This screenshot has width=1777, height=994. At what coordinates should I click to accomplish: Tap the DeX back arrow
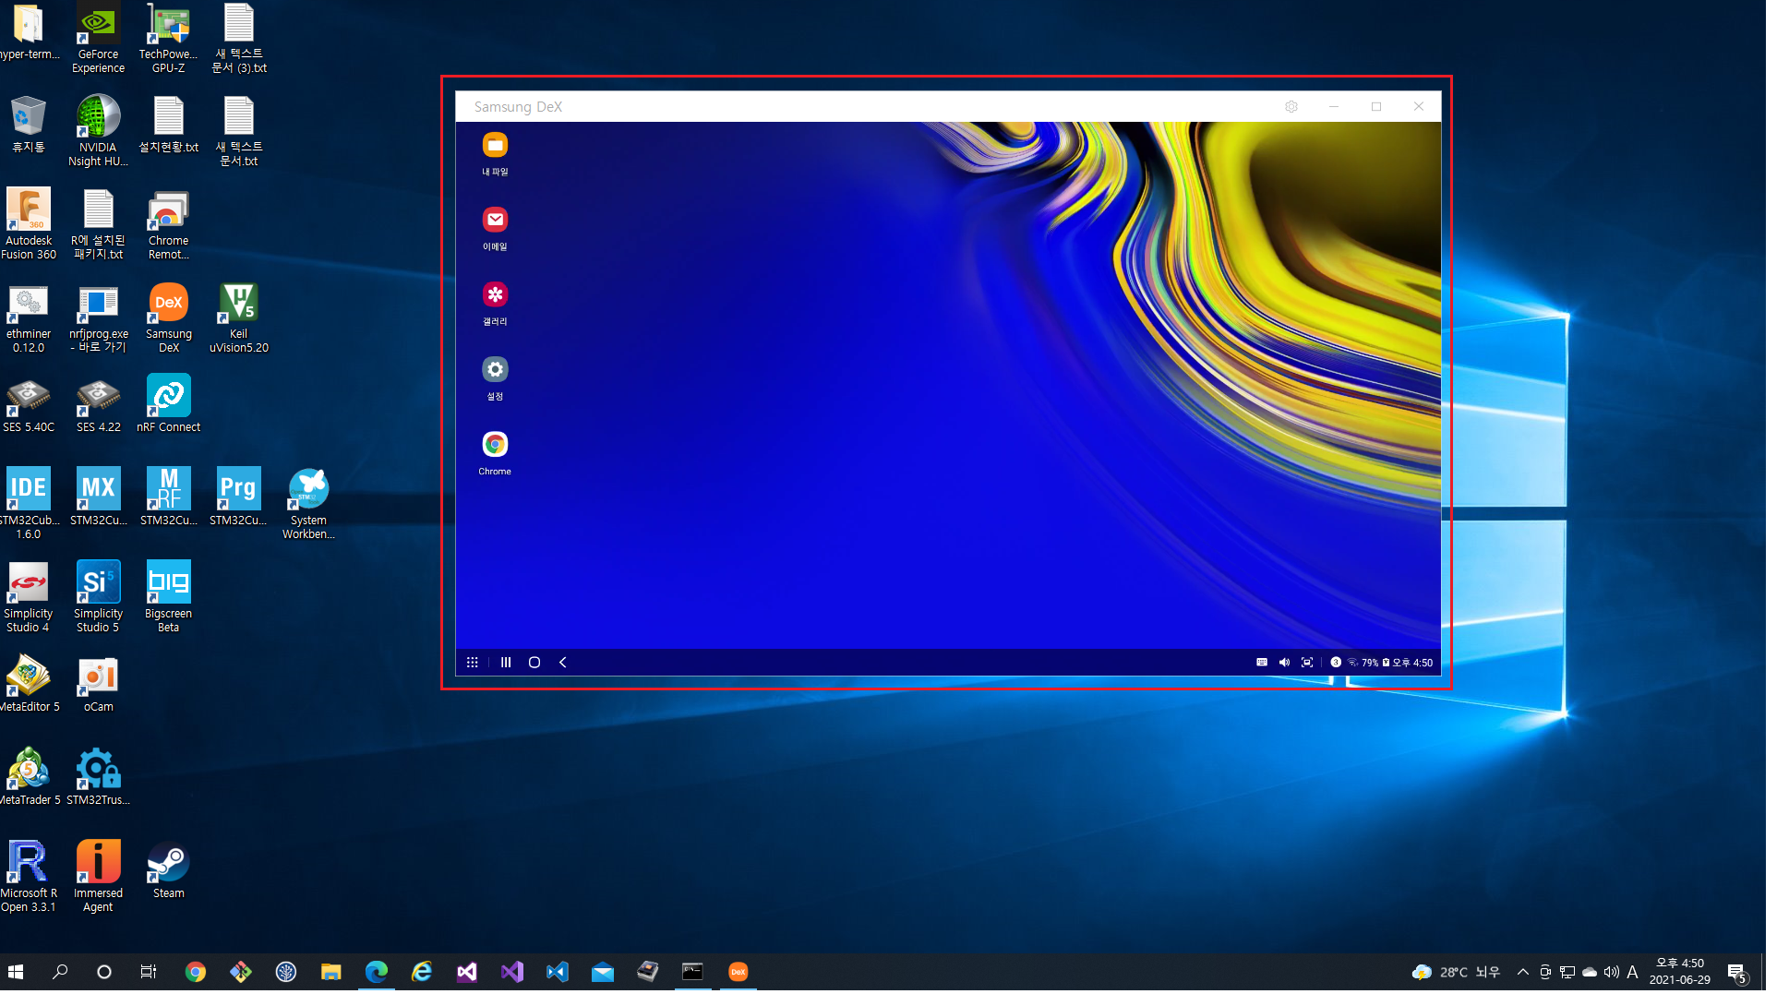pos(565,665)
